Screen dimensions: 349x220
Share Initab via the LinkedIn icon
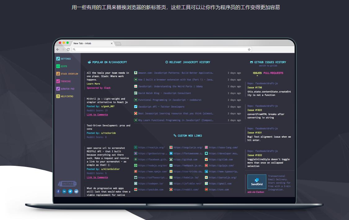pyautogui.click(x=64, y=191)
